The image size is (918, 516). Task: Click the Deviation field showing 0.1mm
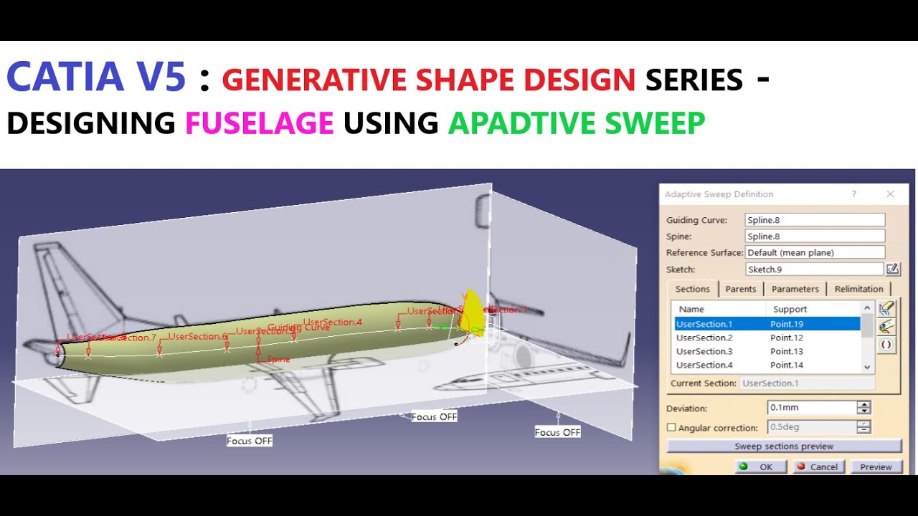[812, 407]
